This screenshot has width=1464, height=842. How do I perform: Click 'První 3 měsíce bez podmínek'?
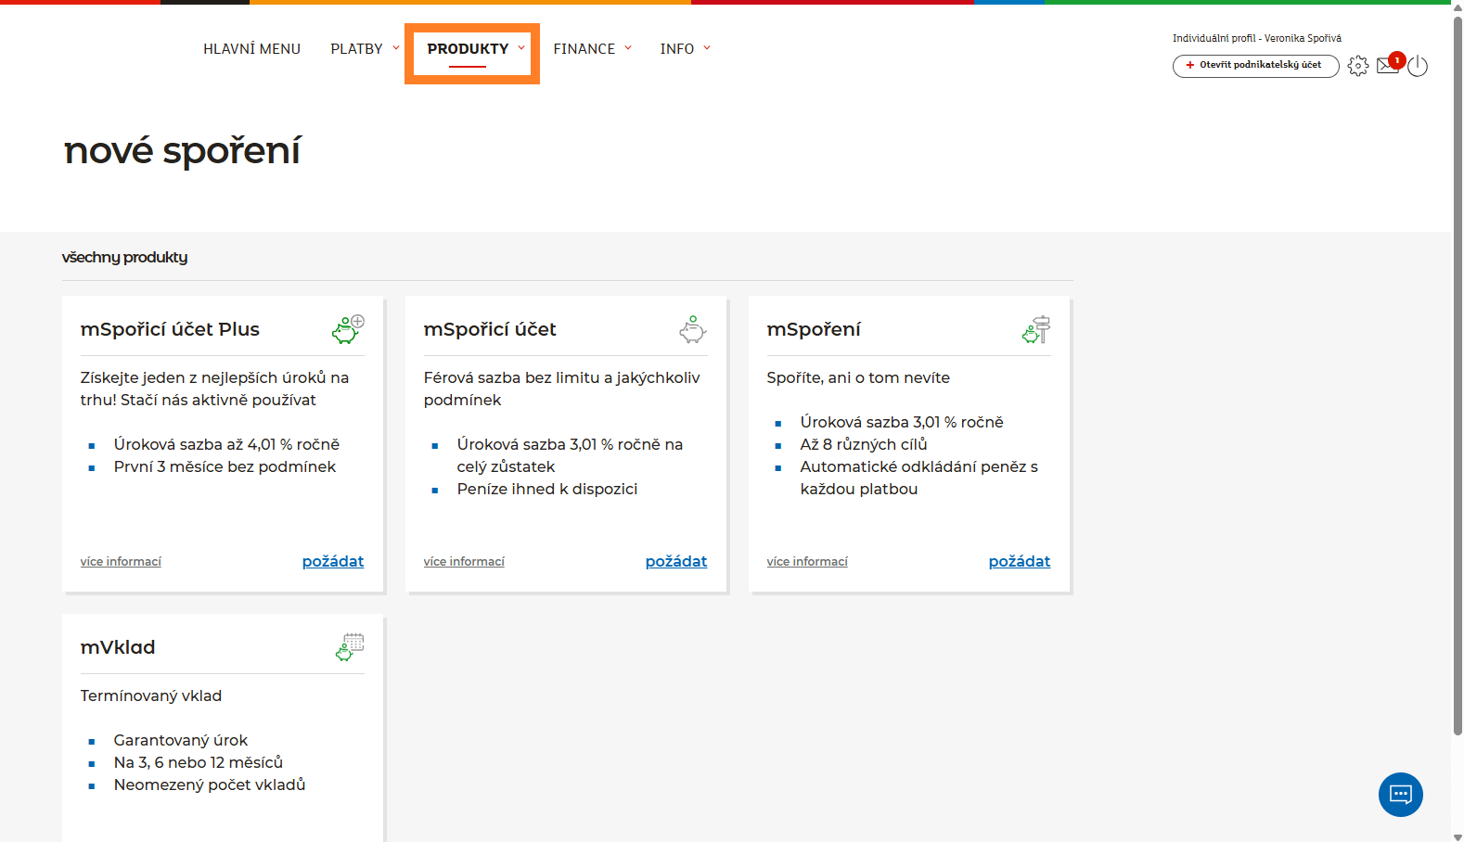pos(225,466)
